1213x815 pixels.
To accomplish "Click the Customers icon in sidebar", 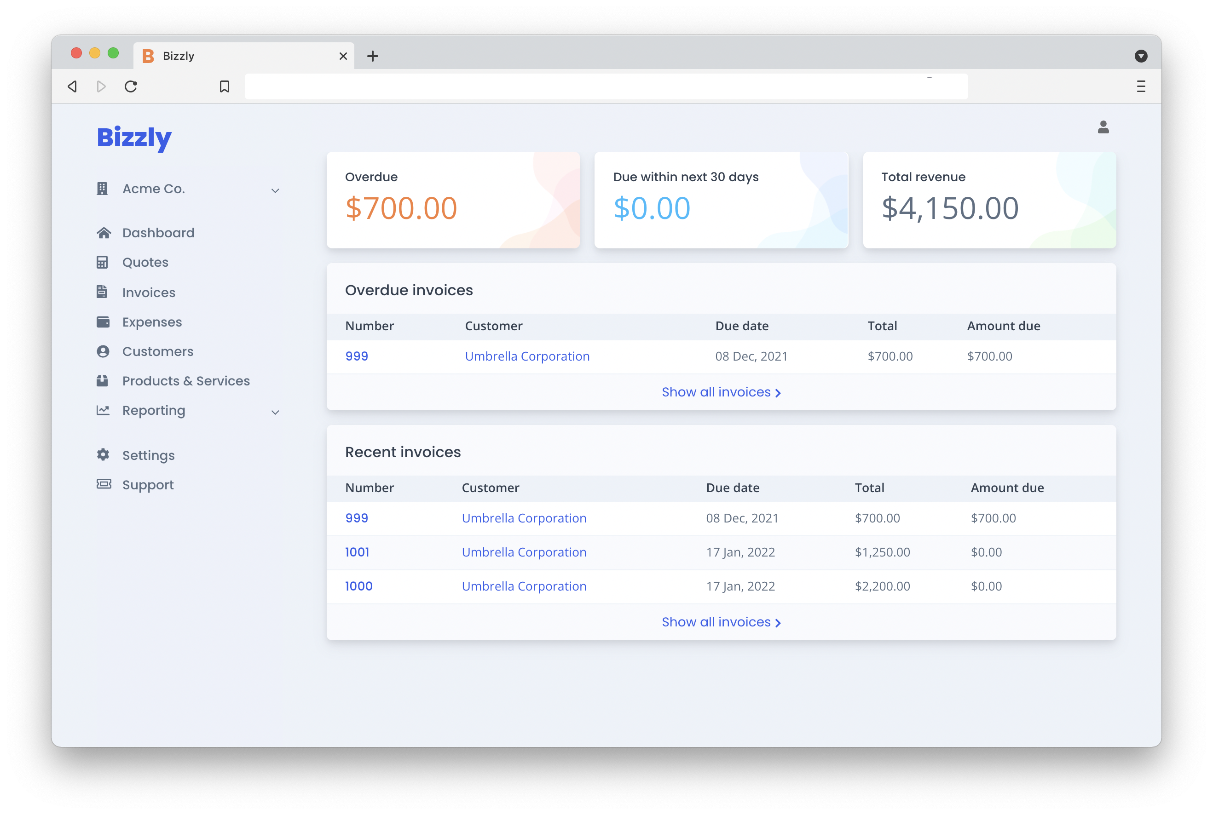I will point(103,351).
